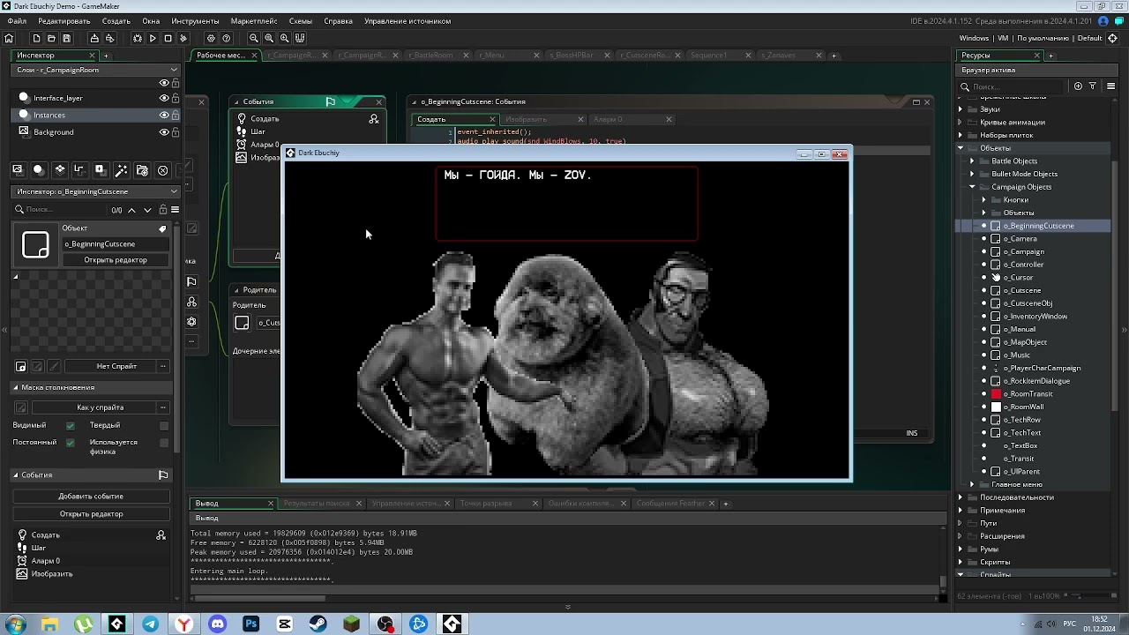Zoom in with the plus magnifier icon

pyautogui.click(x=284, y=38)
